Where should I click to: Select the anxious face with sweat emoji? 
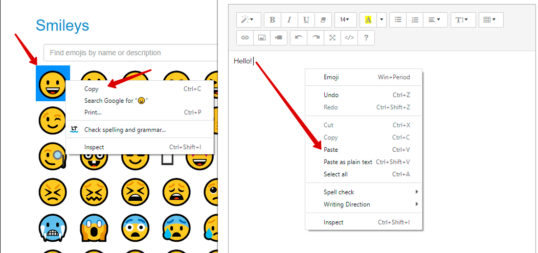177,227
